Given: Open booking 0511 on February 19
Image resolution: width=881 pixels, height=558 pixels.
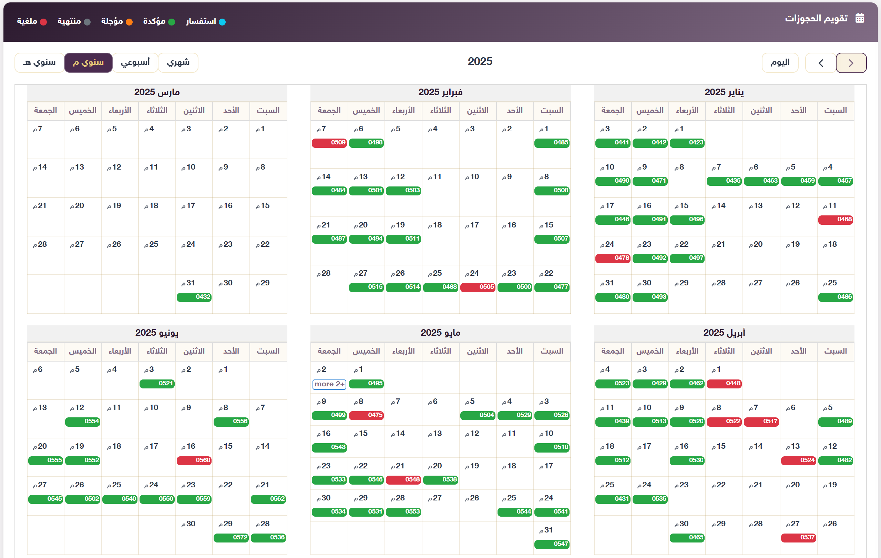Looking at the screenshot, I should point(403,239).
